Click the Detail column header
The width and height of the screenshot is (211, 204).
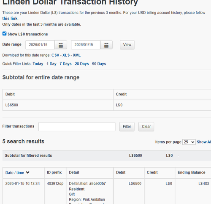click(74, 172)
